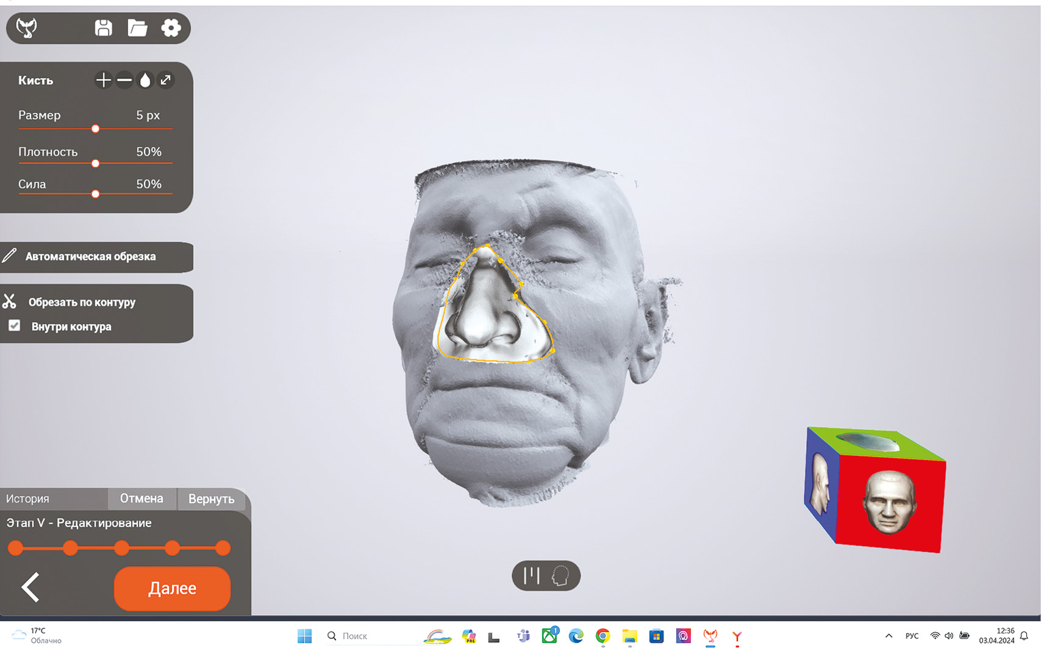Click the vertical bars icon below model
Viewport: 1041px width, 651px height.
(532, 575)
